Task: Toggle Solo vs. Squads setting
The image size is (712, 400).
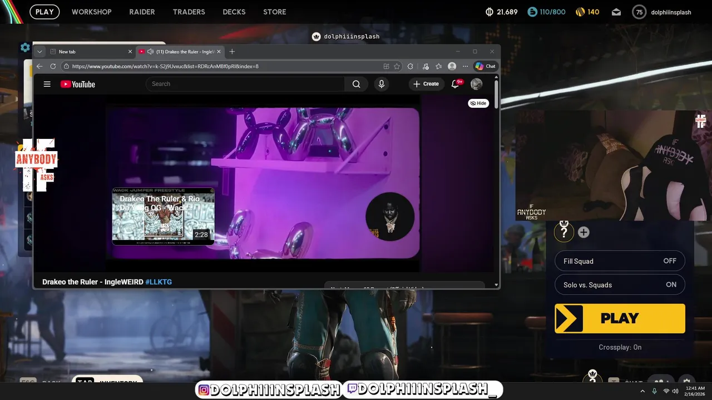Action: [x=620, y=284]
